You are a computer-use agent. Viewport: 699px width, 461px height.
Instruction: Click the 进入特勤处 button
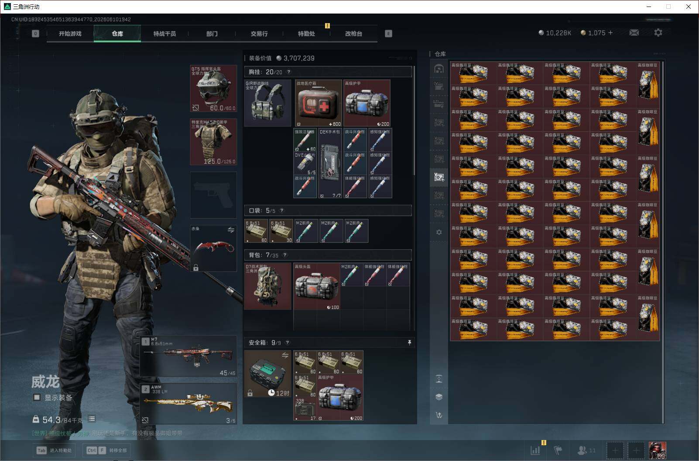(55, 450)
